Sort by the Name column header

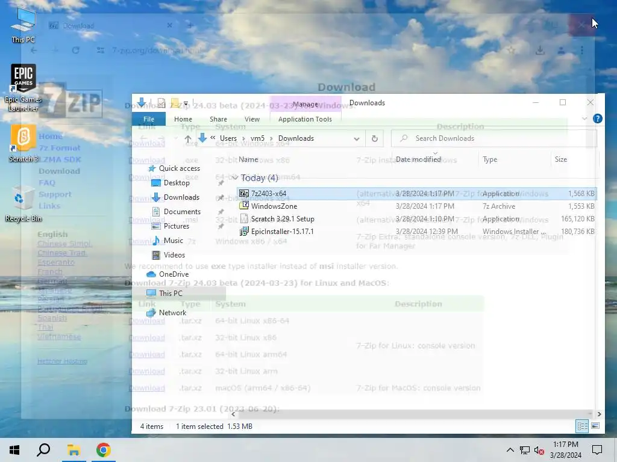248,159
